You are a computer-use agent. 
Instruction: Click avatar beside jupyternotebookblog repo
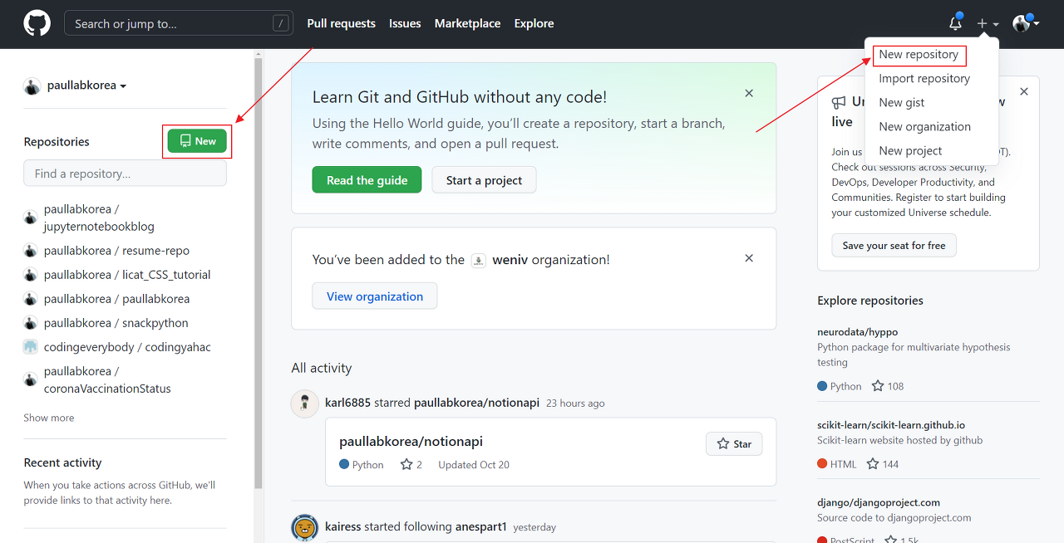tap(31, 218)
